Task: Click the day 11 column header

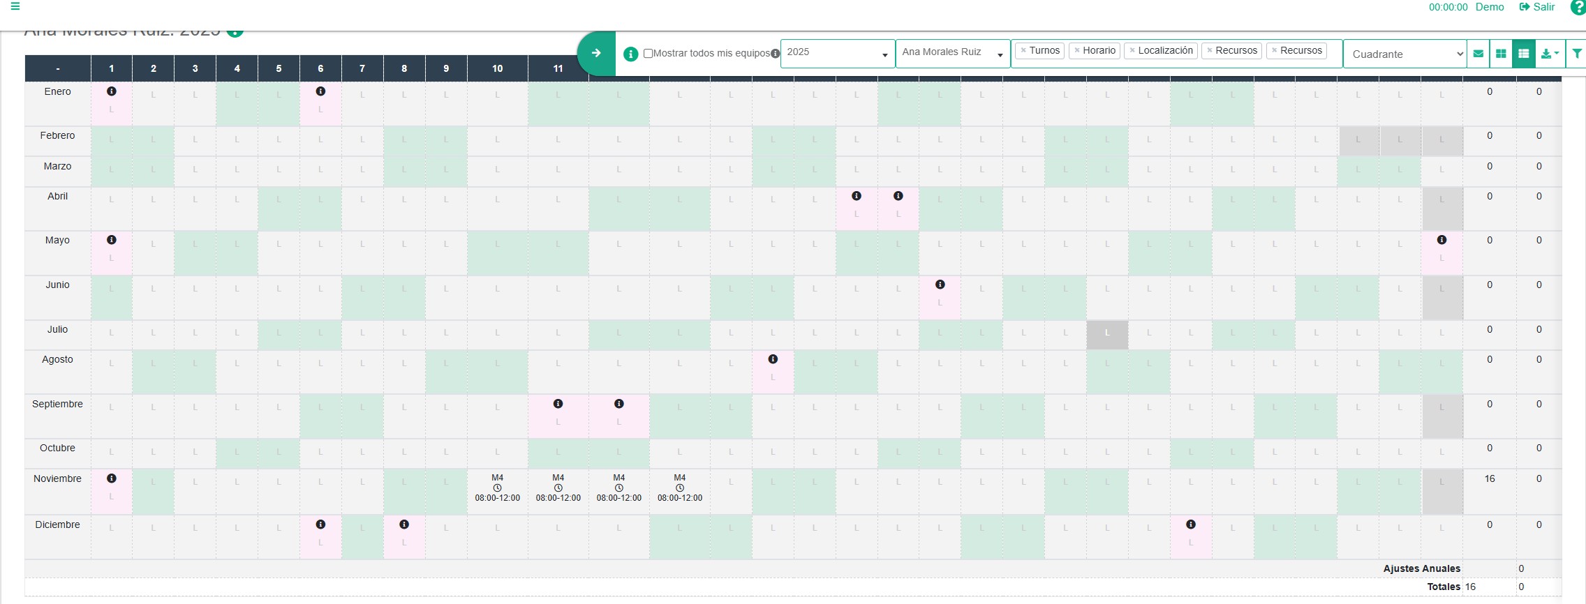Action: 558,68
